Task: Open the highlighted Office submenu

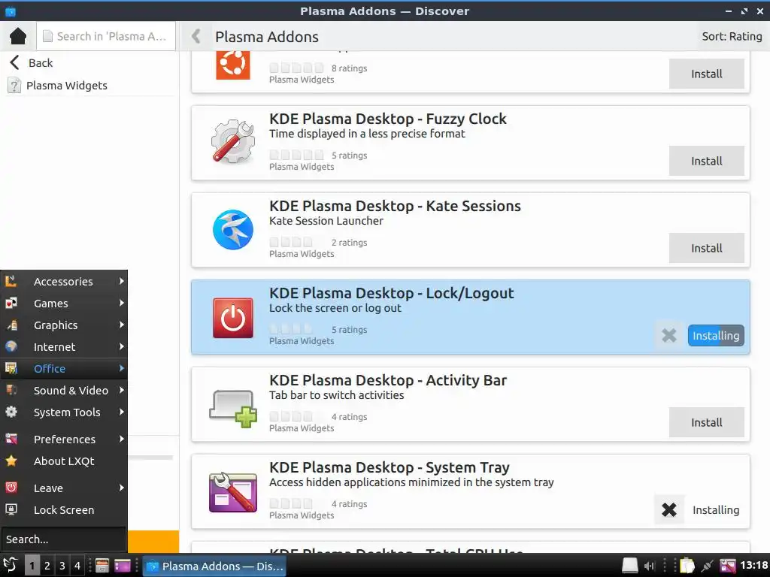Action: [64, 368]
